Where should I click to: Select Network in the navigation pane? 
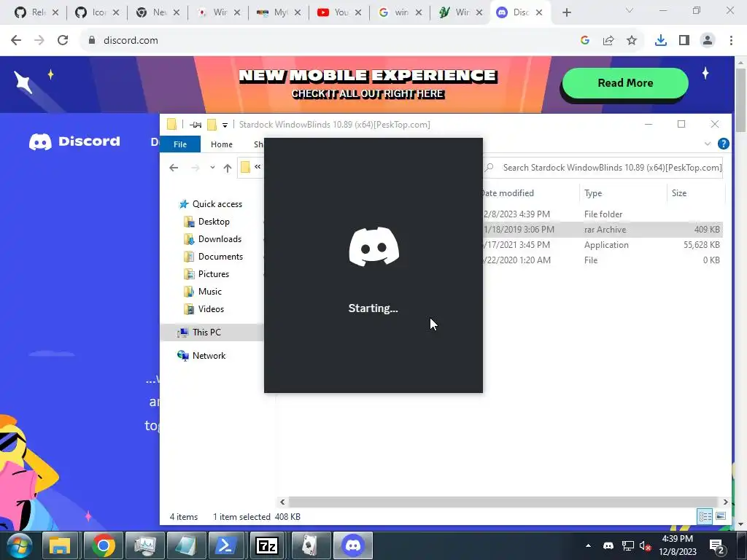point(209,356)
